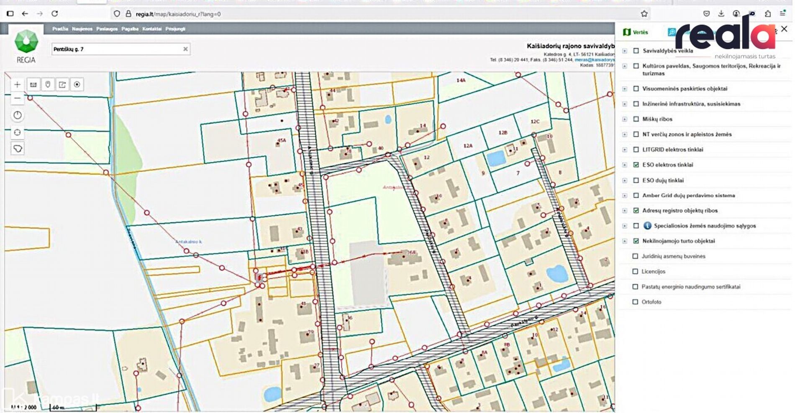Expand Inžinerinė infrastruktūra group
This screenshot has width=795, height=413.
[x=625, y=104]
